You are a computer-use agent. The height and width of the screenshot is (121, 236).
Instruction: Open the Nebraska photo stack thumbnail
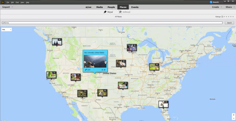[121, 63]
